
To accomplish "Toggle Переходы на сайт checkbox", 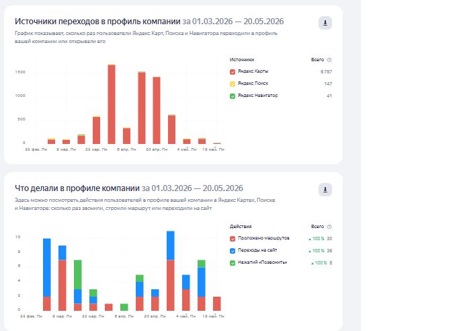I will pyautogui.click(x=233, y=251).
